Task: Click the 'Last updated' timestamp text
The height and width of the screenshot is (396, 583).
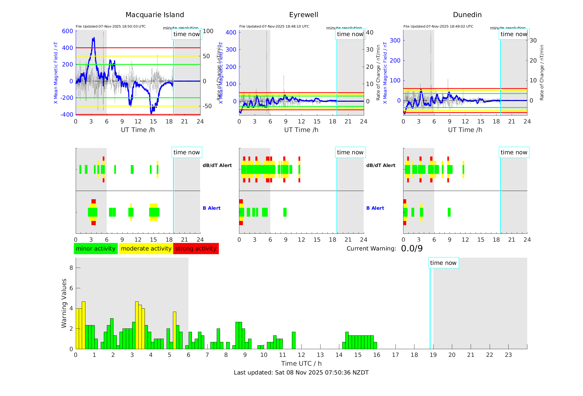Action: (x=301, y=373)
